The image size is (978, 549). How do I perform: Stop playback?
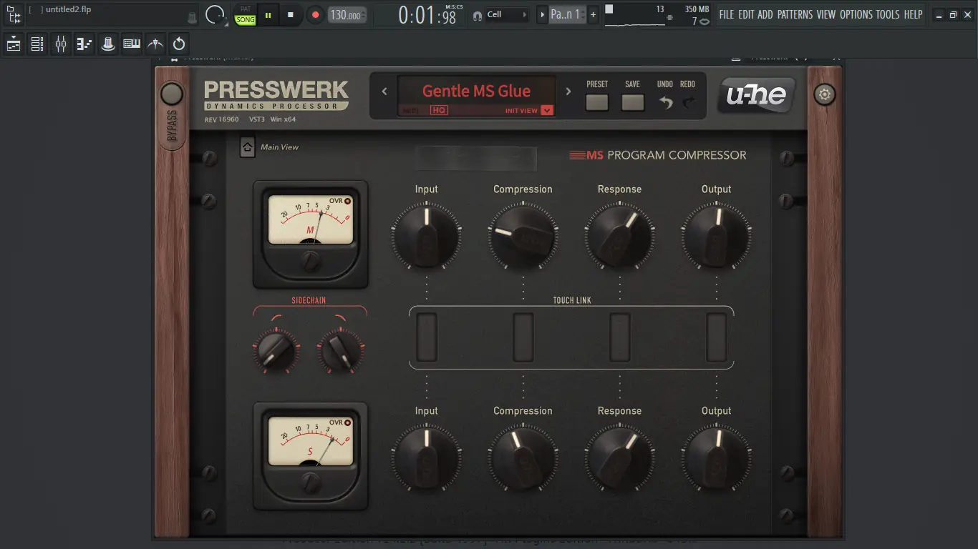click(x=290, y=14)
